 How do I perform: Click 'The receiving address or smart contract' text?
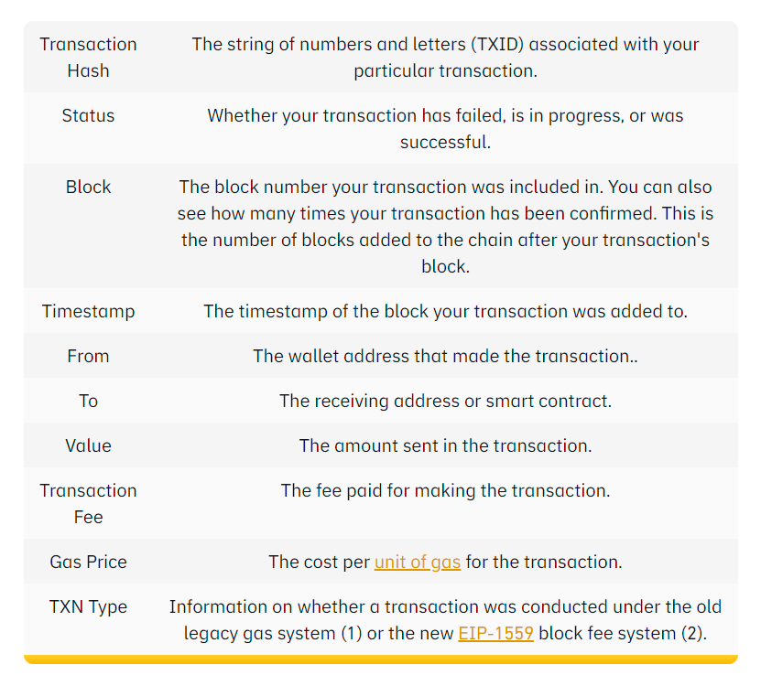coord(445,401)
